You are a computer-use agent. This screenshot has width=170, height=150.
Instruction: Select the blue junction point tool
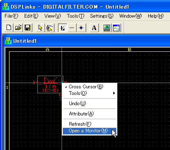click(81, 28)
